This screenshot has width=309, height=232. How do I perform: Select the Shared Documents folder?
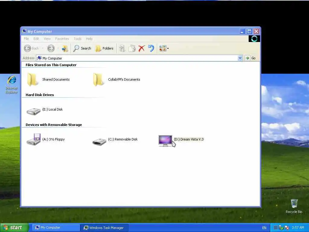48,79
